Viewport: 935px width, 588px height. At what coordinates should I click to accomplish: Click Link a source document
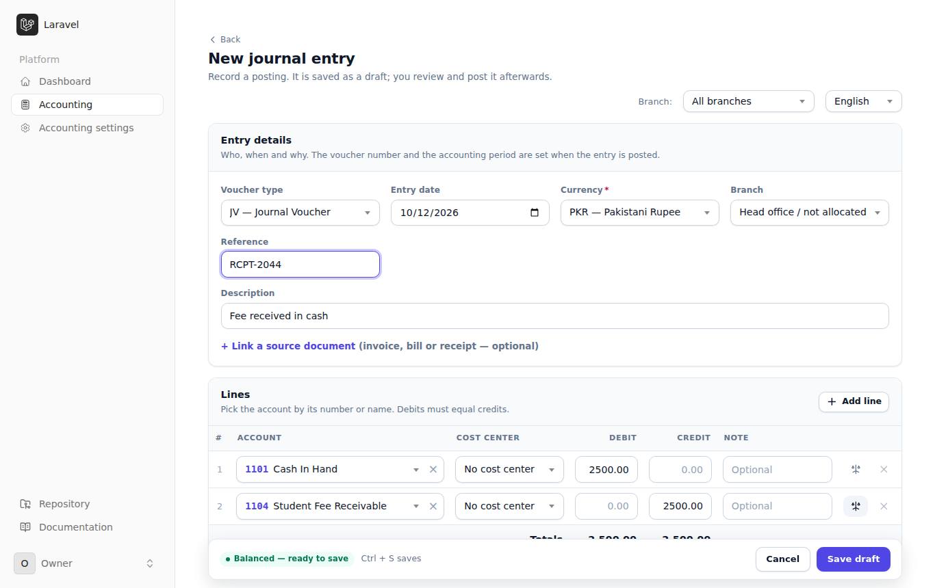pos(288,346)
